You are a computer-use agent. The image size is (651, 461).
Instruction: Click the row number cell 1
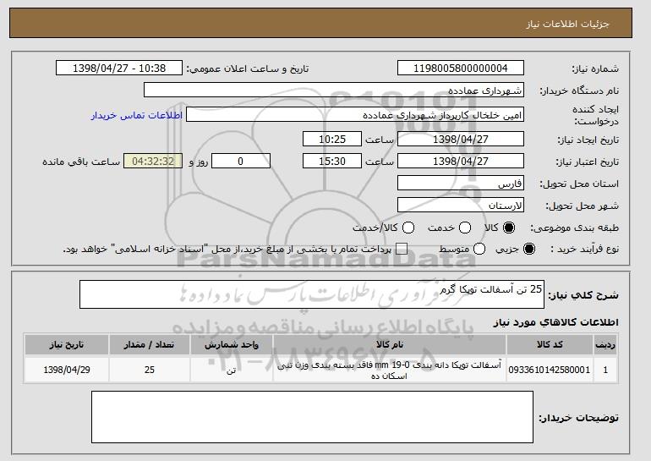[605, 370]
